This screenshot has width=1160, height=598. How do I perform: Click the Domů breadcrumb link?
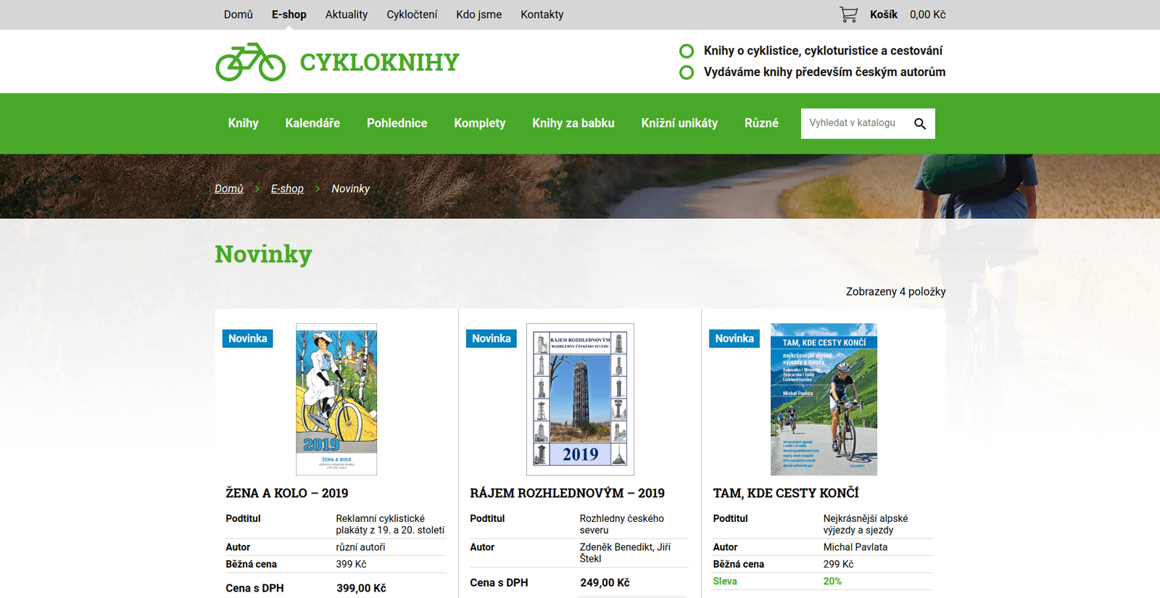228,188
